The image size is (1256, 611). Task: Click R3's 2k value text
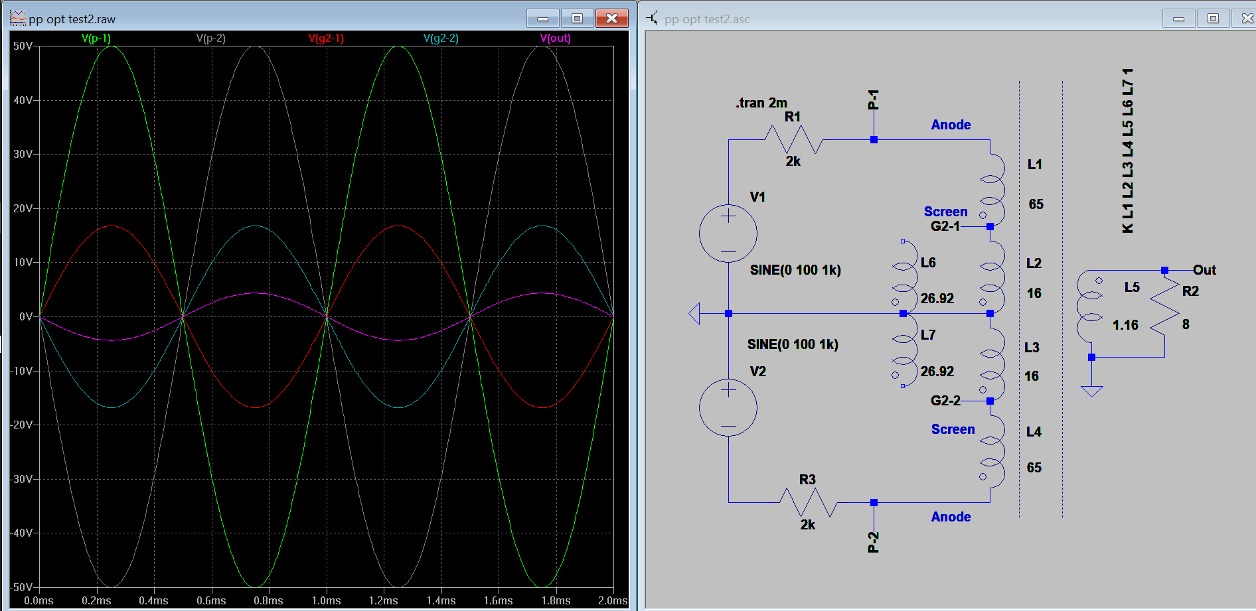pyautogui.click(x=808, y=525)
